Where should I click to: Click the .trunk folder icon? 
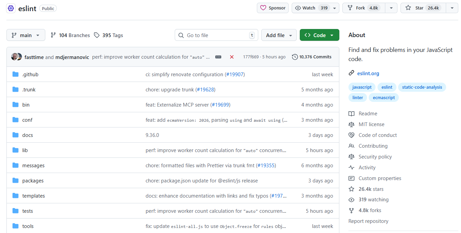point(15,89)
